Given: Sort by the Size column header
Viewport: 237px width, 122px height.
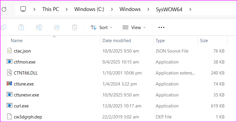Looking at the screenshot, I should pos(204,41).
